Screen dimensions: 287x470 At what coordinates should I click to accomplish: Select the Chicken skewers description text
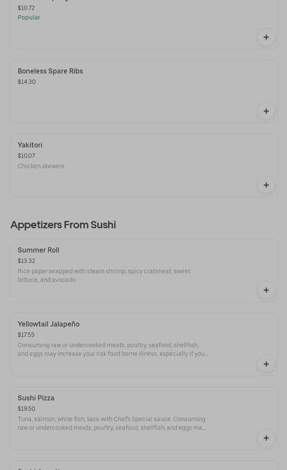coord(41,166)
